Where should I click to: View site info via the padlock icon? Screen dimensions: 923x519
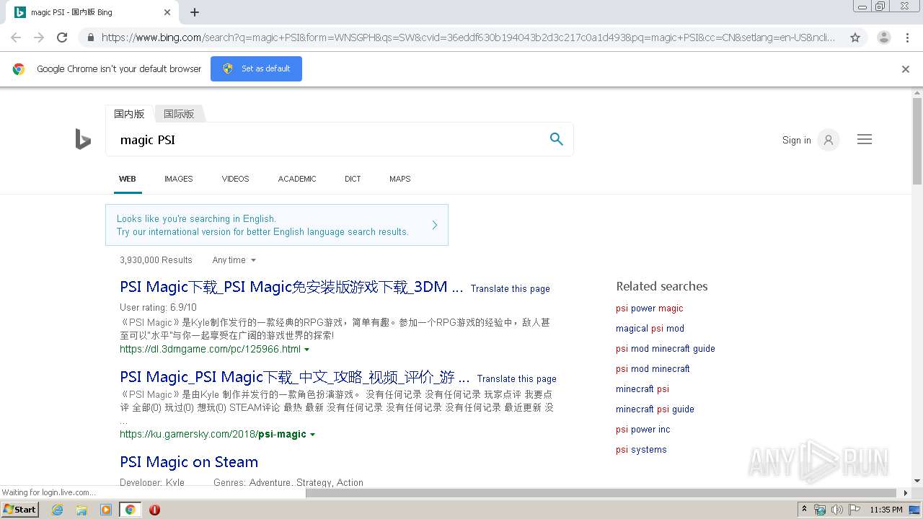(90, 37)
